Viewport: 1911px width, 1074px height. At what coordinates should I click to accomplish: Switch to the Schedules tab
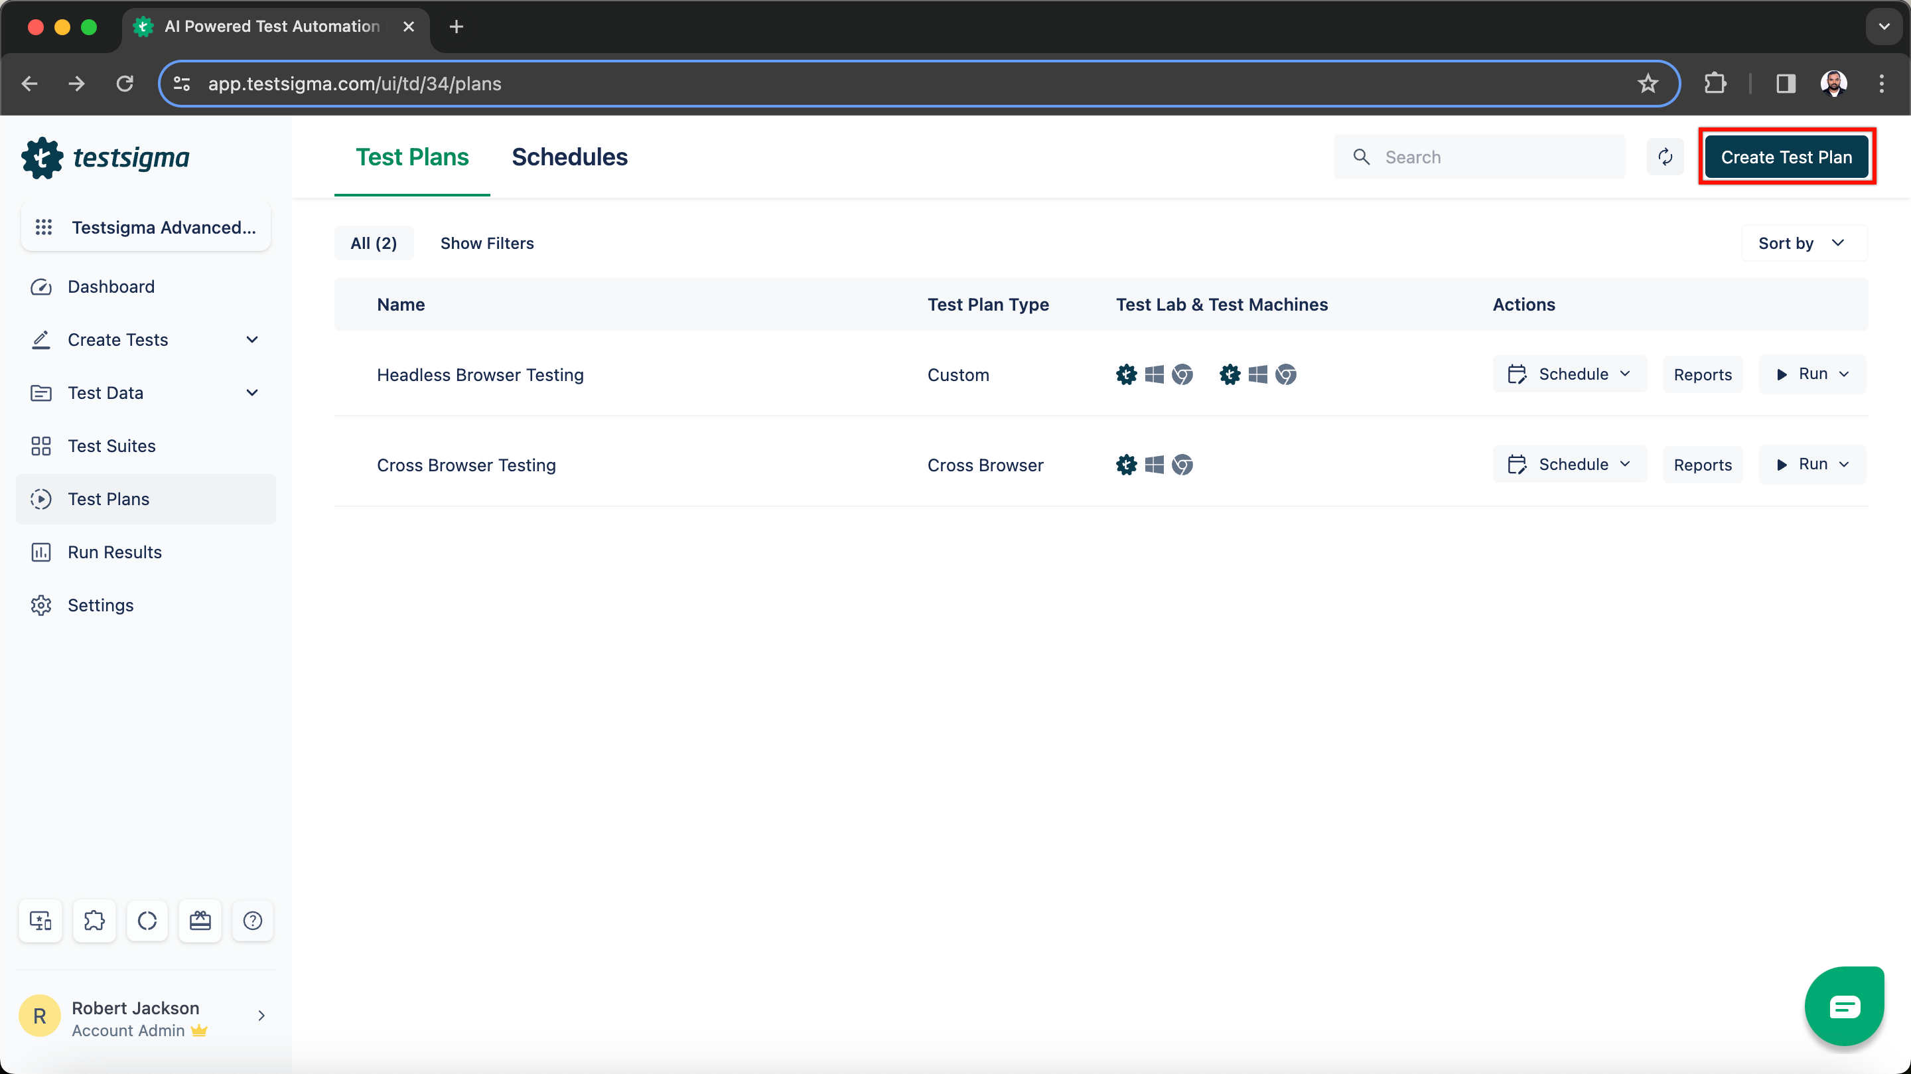pos(569,157)
